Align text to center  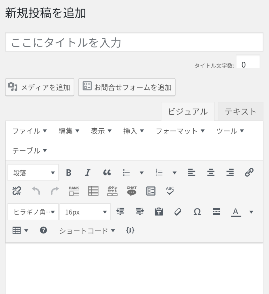click(211, 173)
